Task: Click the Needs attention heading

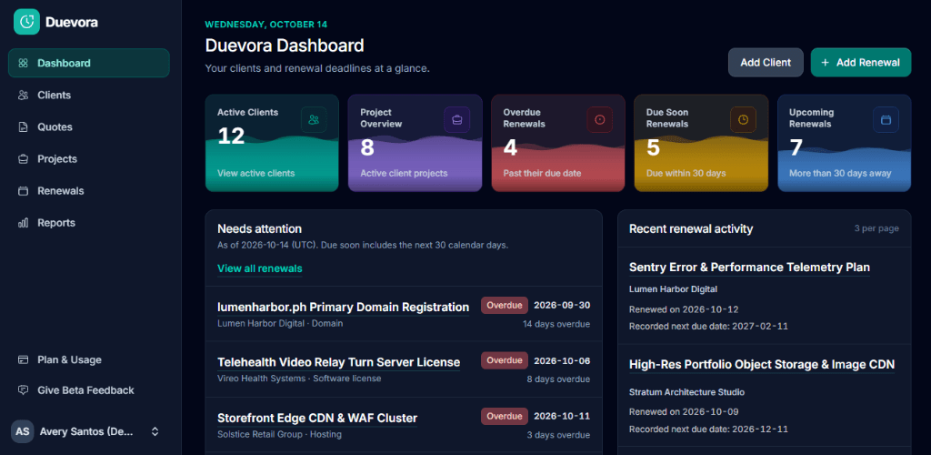Action: pos(259,228)
